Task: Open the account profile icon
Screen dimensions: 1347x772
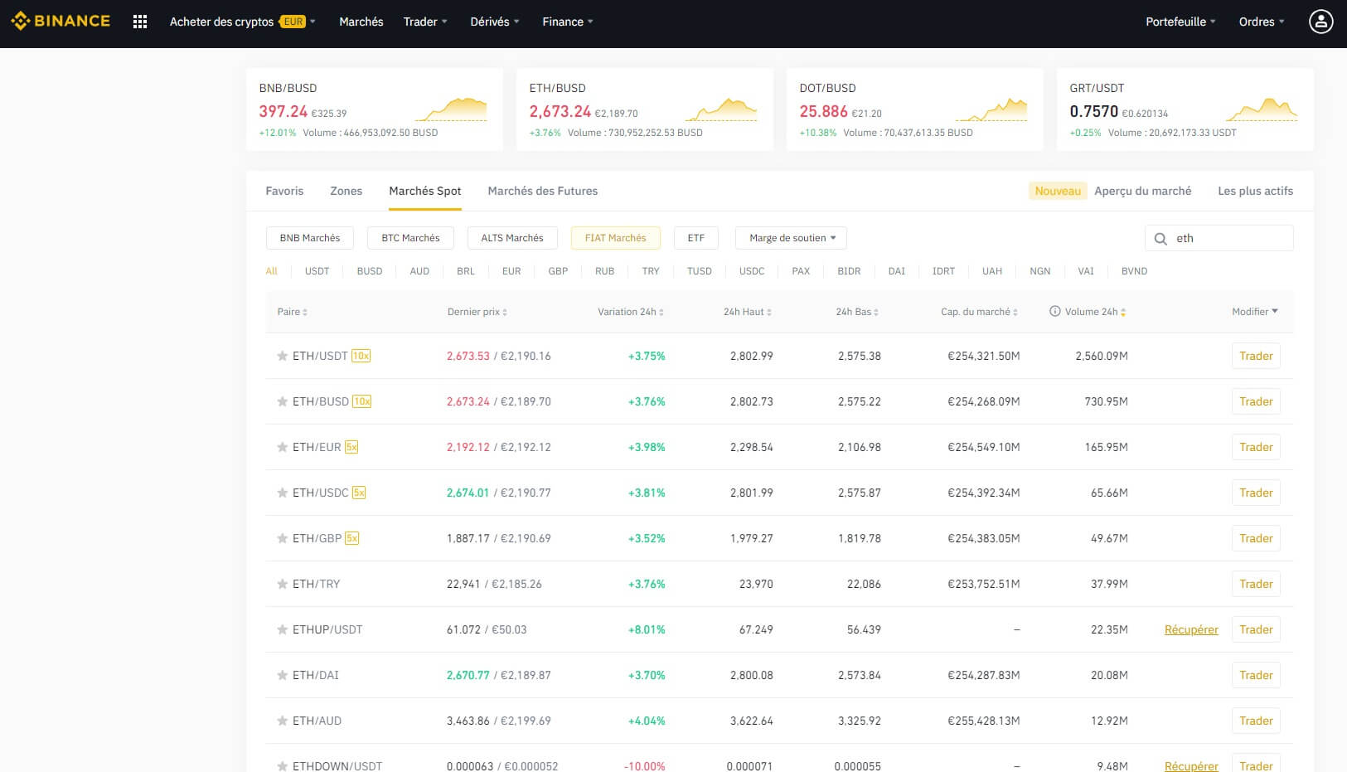Action: tap(1320, 22)
